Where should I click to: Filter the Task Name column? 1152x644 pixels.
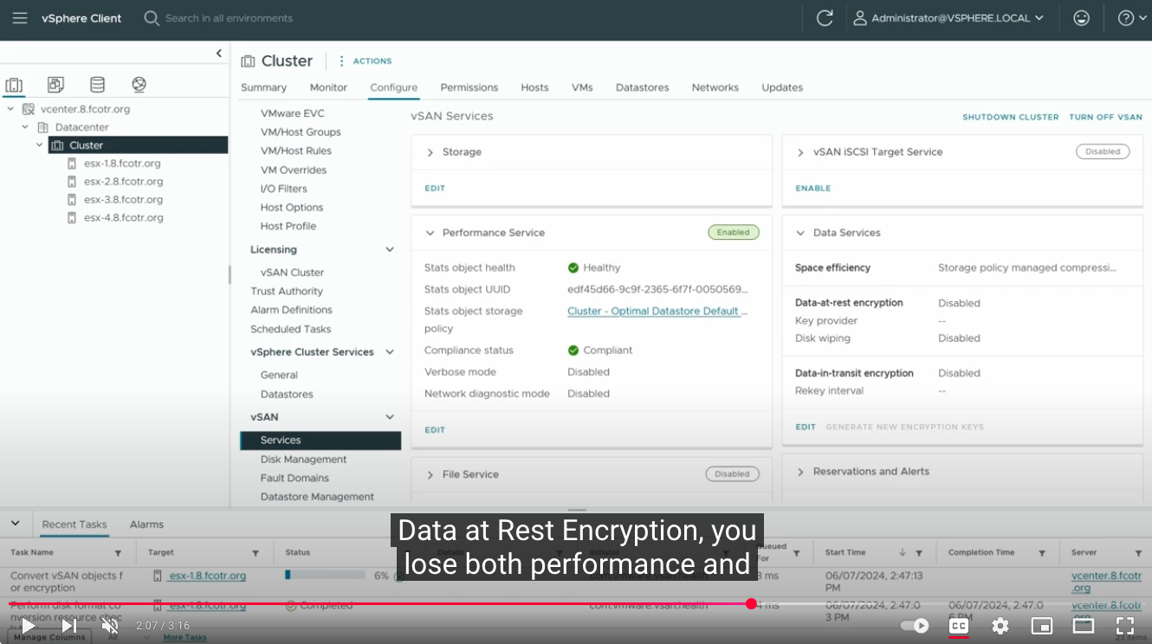click(x=118, y=553)
